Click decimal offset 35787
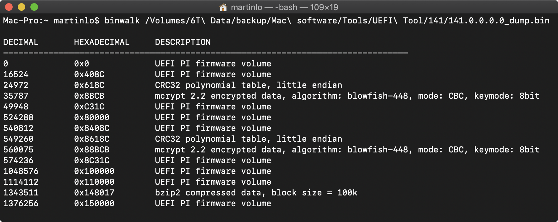Viewport: 558px width, 222px height. [x=16, y=96]
